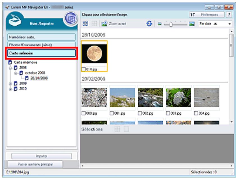
Task: Click the Préférences tools button
Action: (x=206, y=15)
